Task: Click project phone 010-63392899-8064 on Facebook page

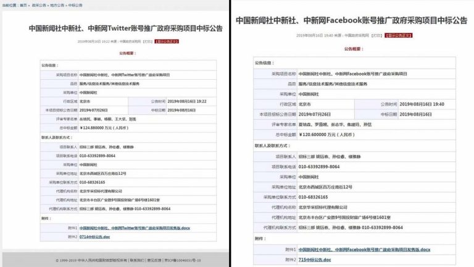Action: pos(319,167)
